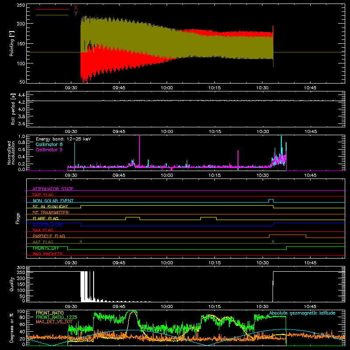The height and width of the screenshot is (350, 350).
Task: Click the 3.6 tick on the Roll period axis
Action: click(21, 123)
